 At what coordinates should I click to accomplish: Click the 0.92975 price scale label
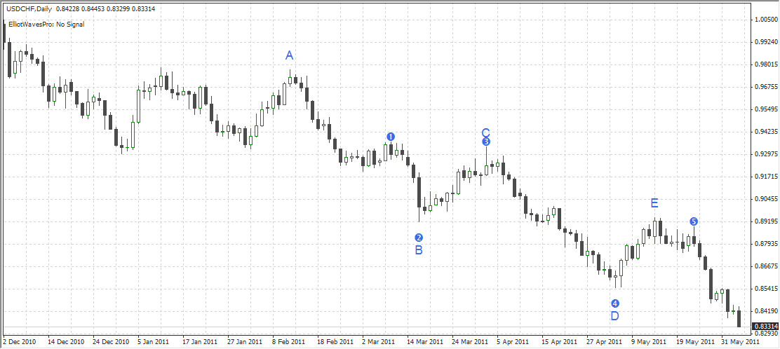[x=765, y=154]
